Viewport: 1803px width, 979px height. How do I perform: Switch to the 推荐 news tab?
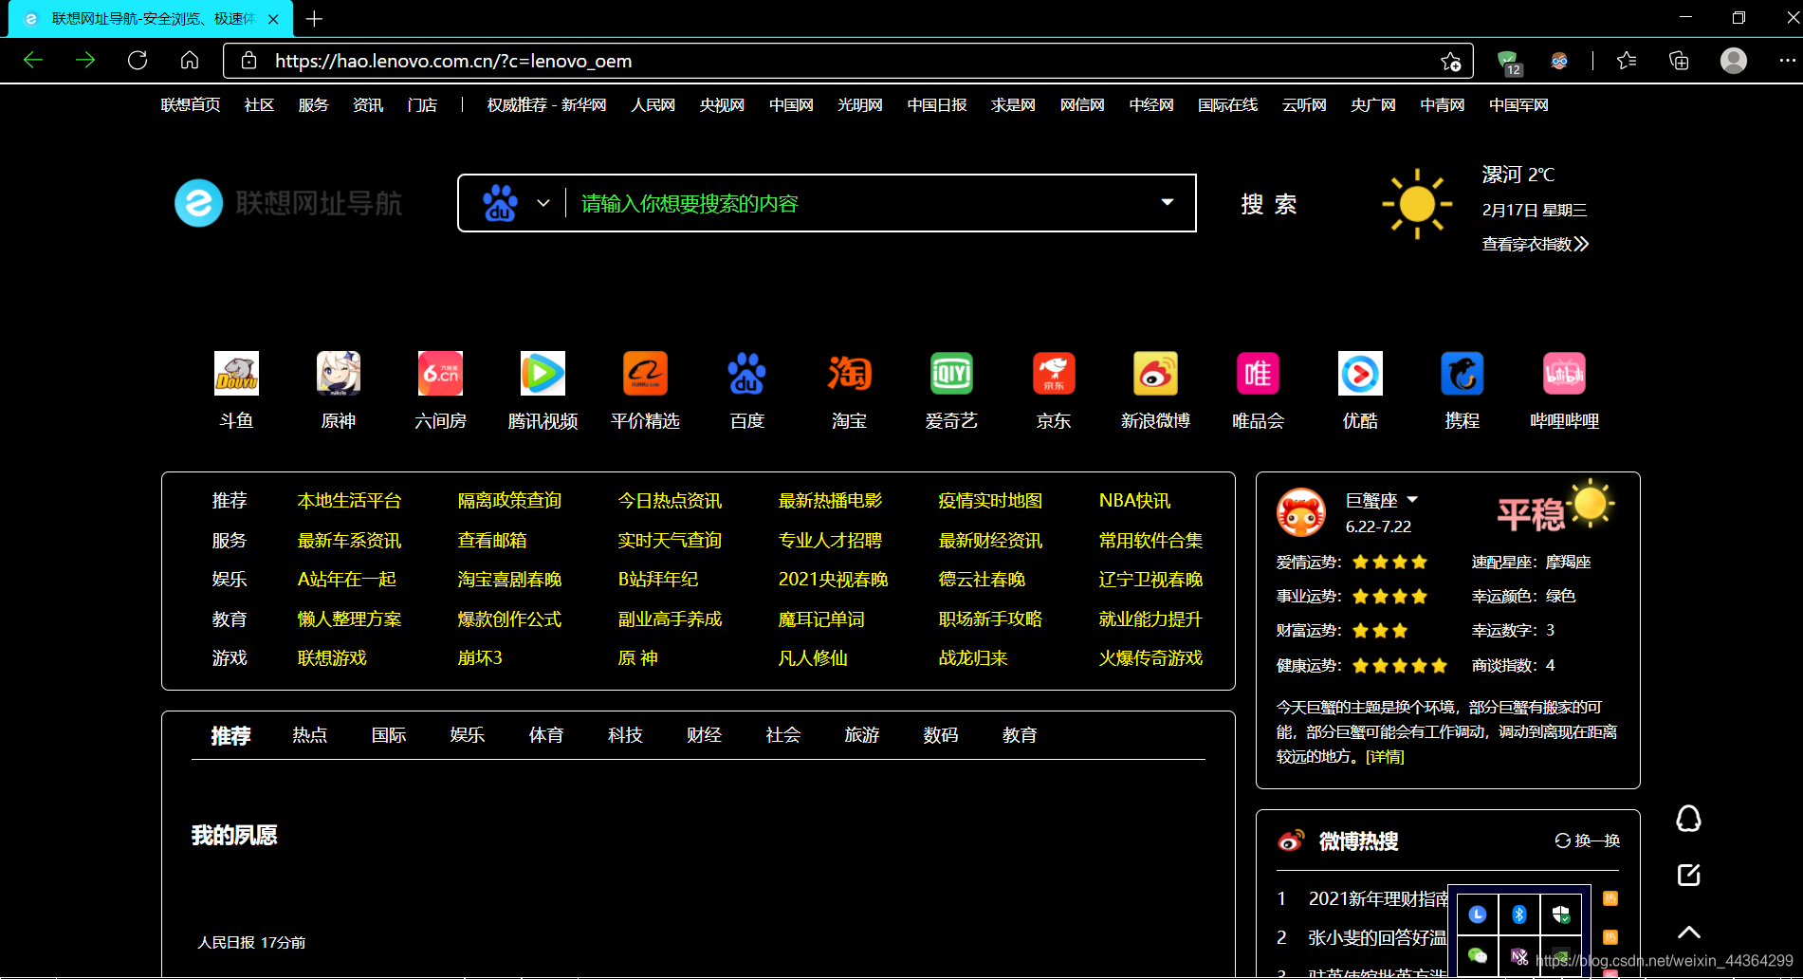[x=230, y=736]
